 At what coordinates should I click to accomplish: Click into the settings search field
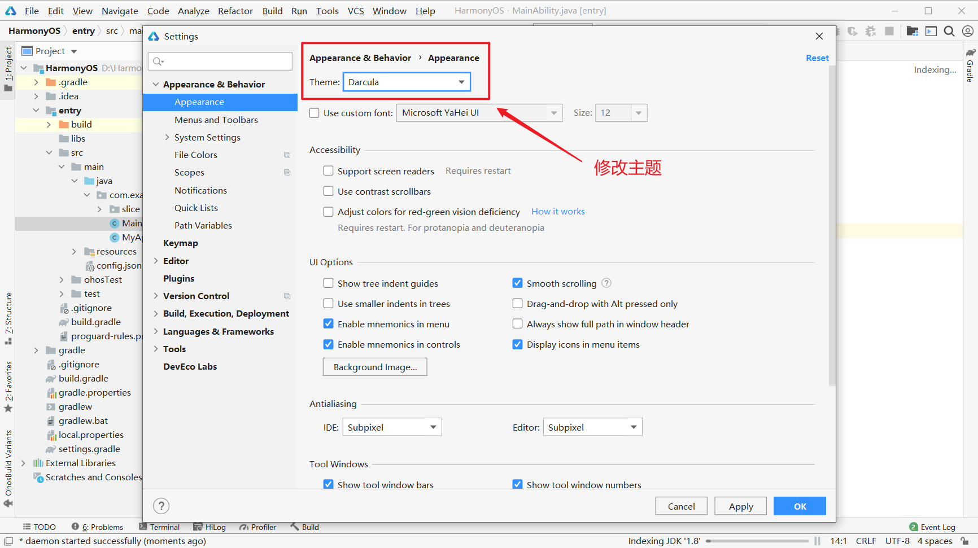coord(220,61)
